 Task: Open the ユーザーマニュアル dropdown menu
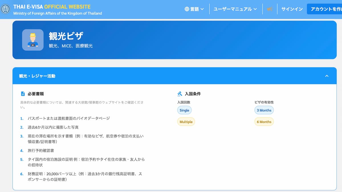point(235,9)
